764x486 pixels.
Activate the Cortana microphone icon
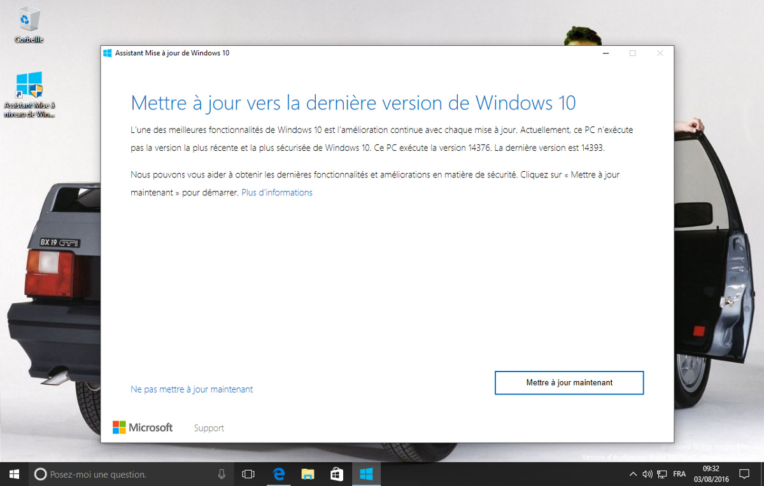pyautogui.click(x=222, y=474)
